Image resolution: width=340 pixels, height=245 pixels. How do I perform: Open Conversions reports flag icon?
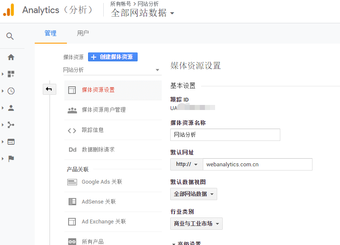pyautogui.click(x=11, y=159)
